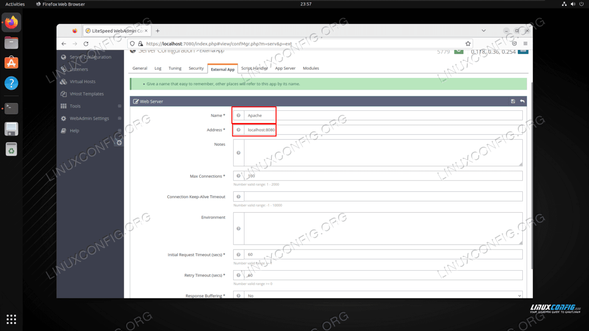
Task: Switch to the App Server tab
Action: coord(285,68)
